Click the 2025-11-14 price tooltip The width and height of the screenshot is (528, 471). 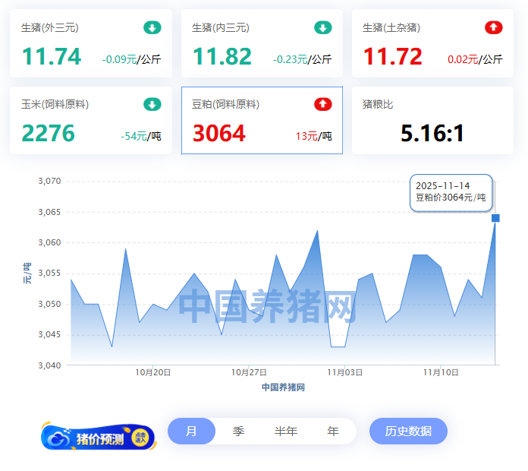(x=451, y=192)
